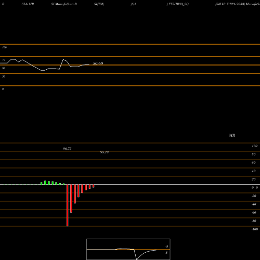
Task: Click the -5 label in mini chart
Action: (166, 246)
